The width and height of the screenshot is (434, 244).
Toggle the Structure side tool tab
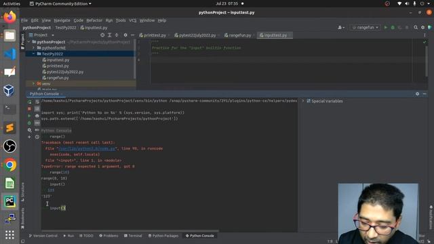coord(22,192)
